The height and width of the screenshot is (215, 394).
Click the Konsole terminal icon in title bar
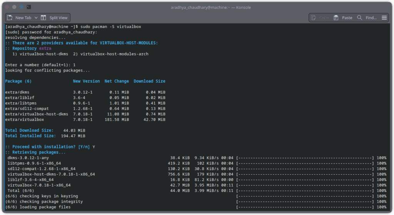tap(29, 7)
